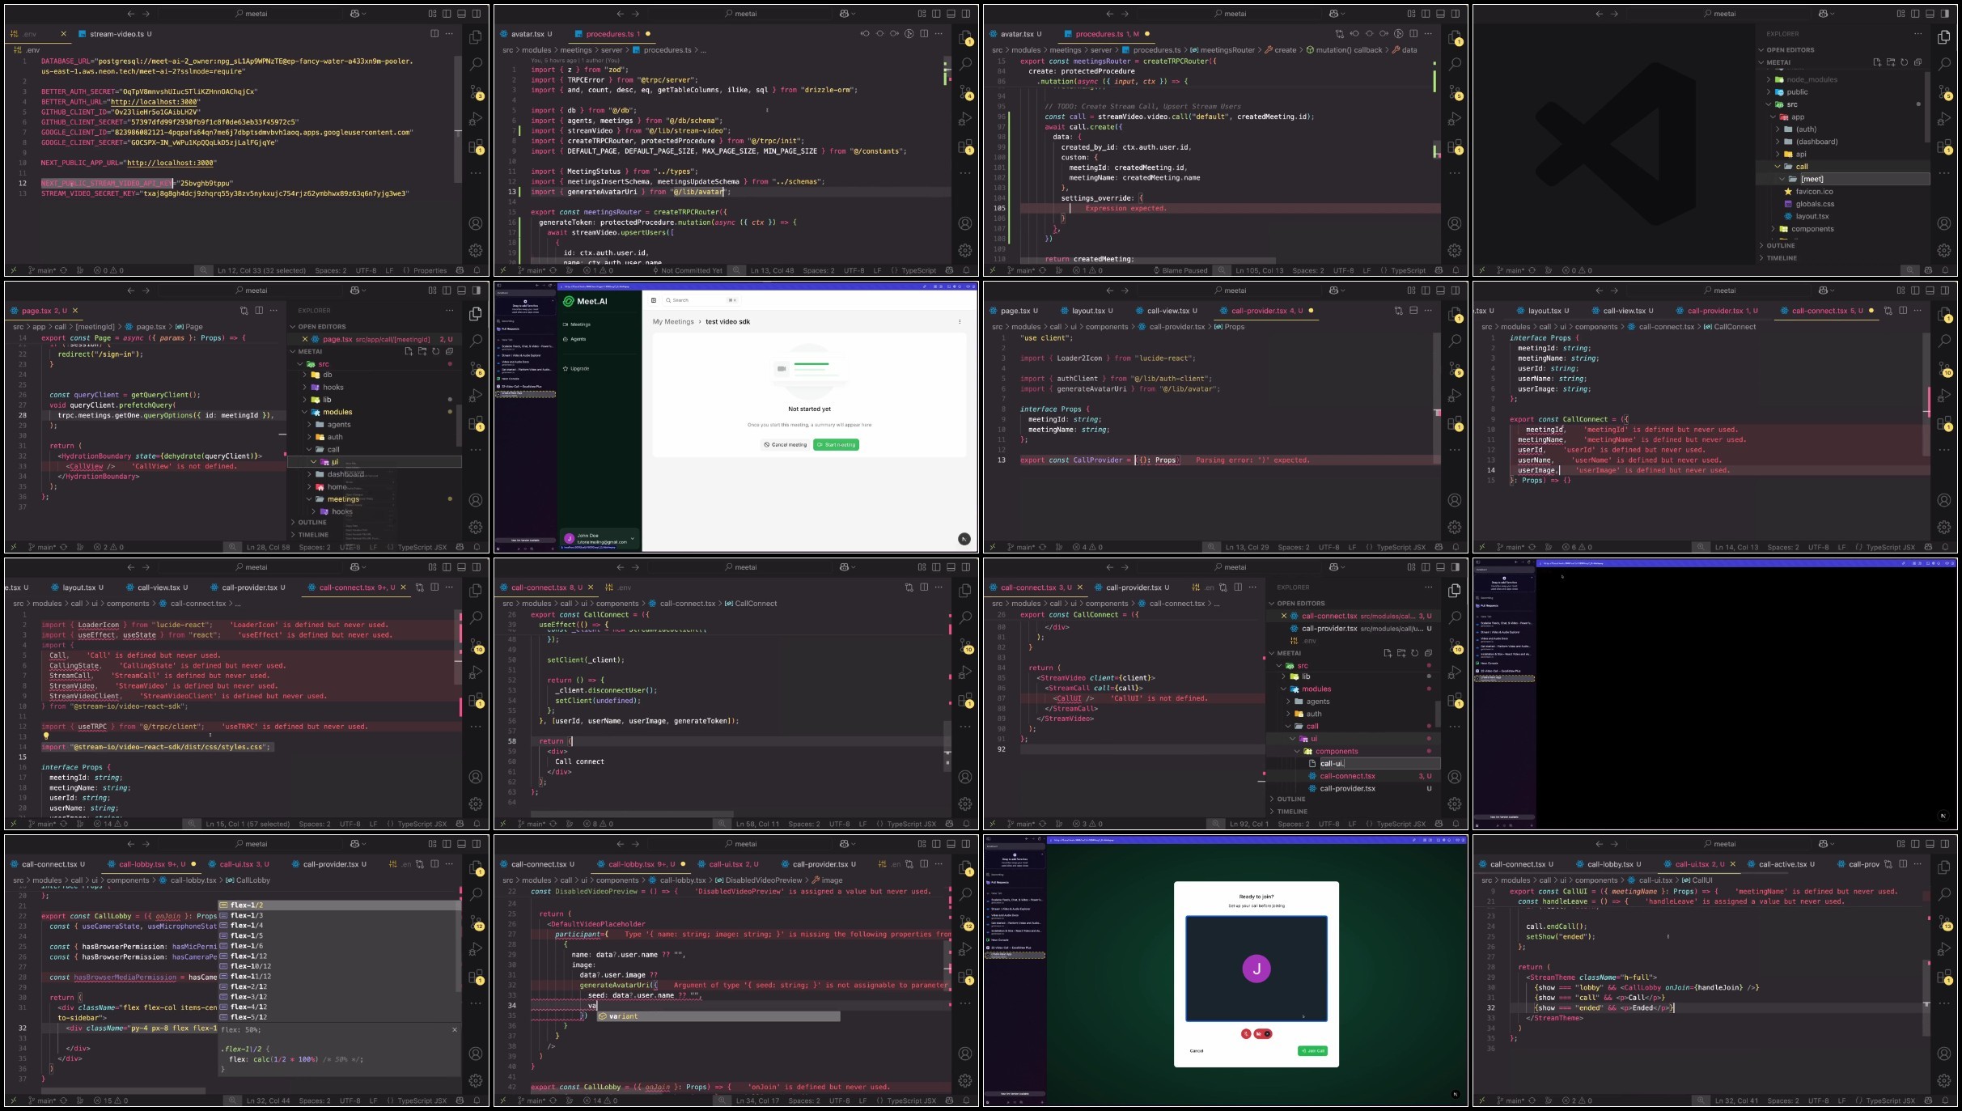This screenshot has height=1111, width=1962.
Task: Click the lightbulb beside the useTRPC import
Action: pos(45,736)
